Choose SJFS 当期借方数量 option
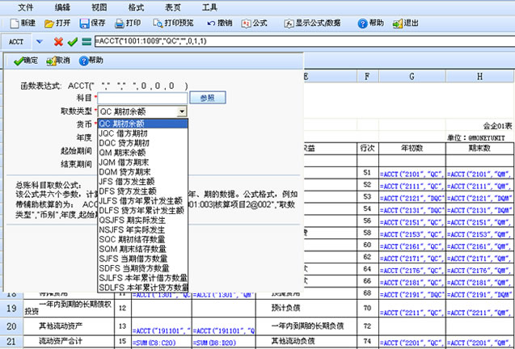This screenshot has width=515, height=349. 143,259
